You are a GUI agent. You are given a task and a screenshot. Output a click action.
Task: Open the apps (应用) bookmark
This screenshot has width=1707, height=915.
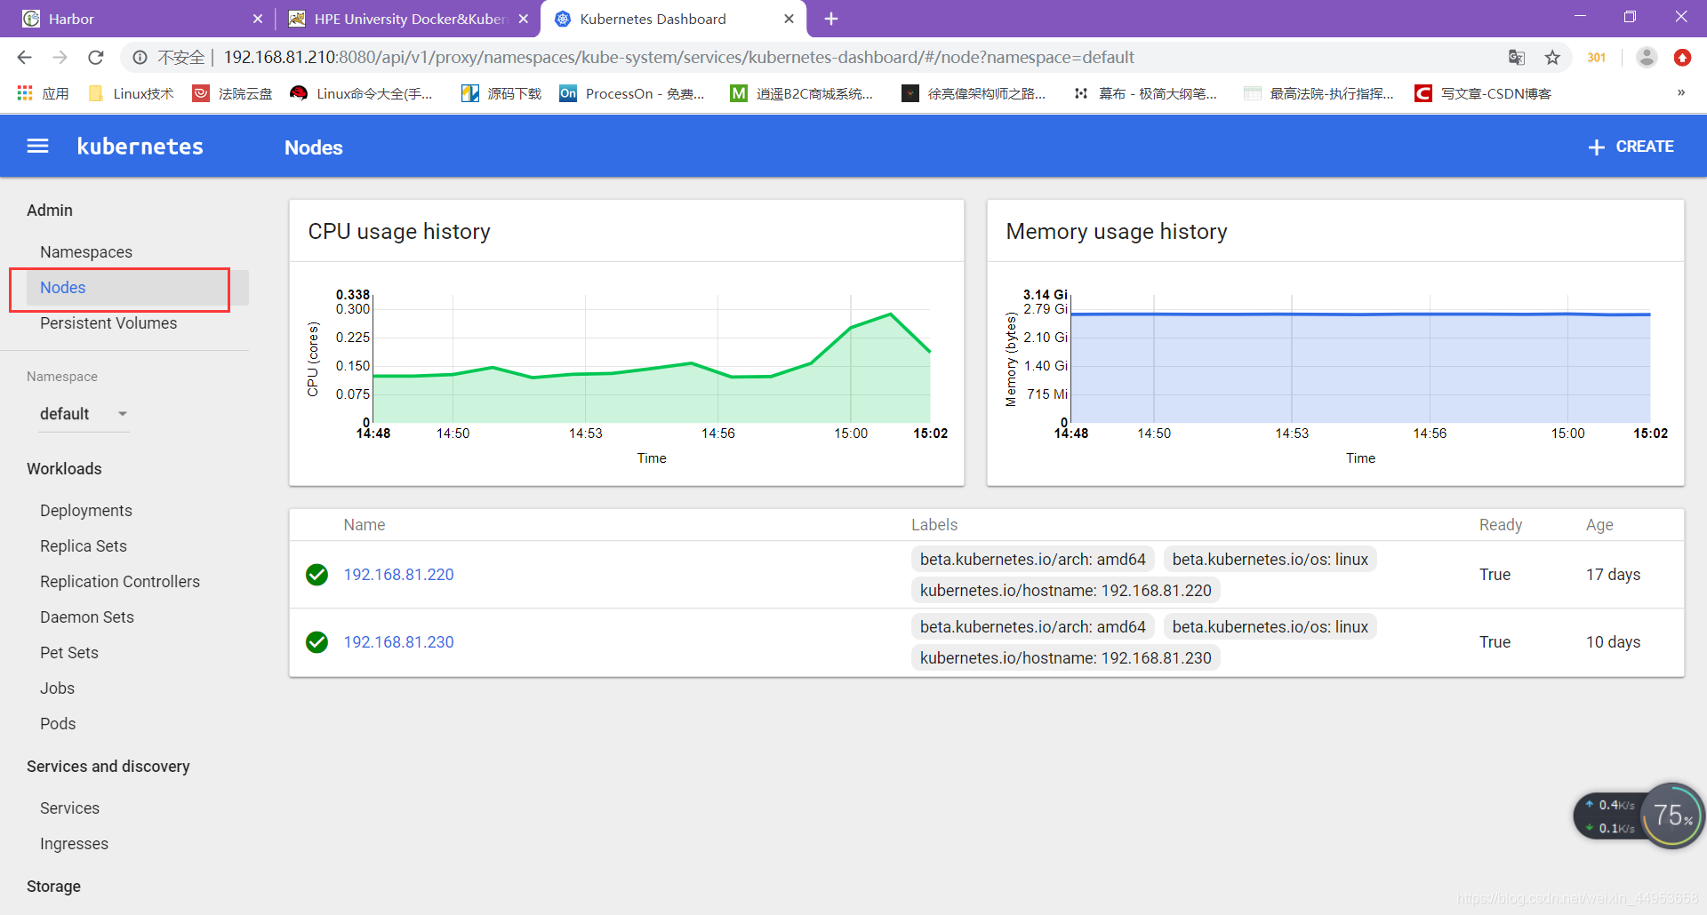44,93
